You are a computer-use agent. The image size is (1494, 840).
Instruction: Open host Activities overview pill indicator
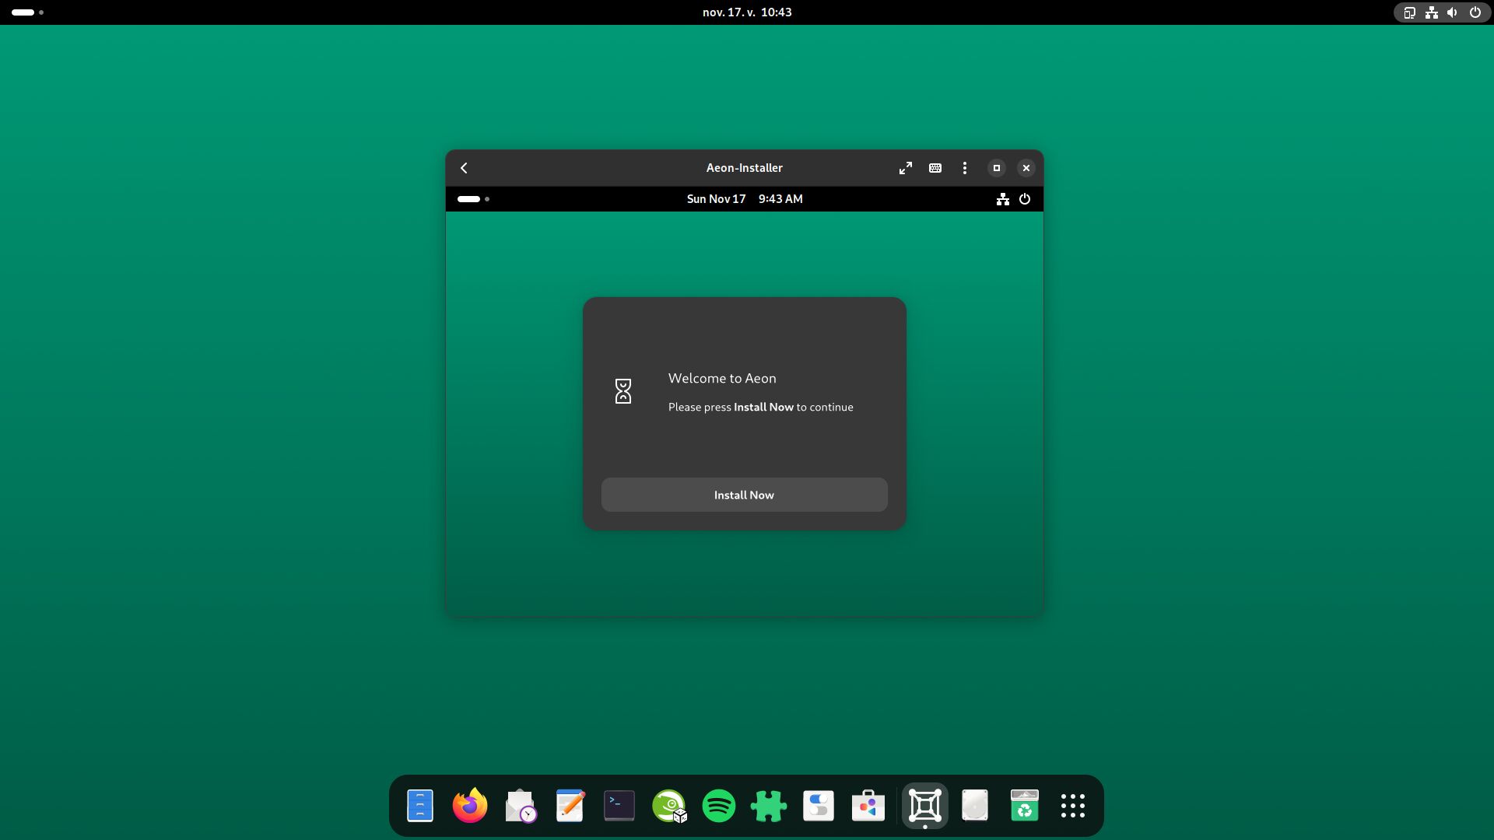click(x=27, y=12)
